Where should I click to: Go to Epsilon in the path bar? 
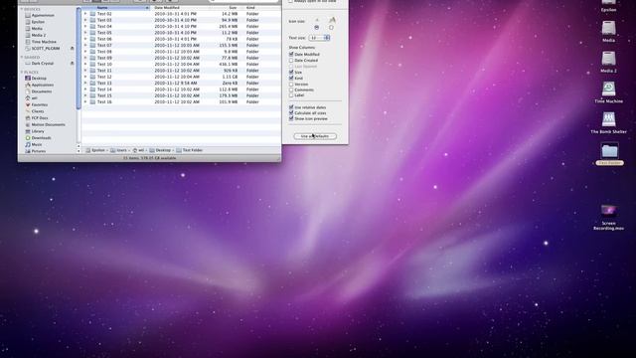coord(95,150)
